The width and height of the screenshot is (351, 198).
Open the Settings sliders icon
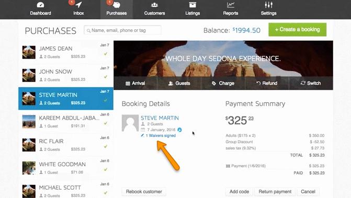click(269, 5)
